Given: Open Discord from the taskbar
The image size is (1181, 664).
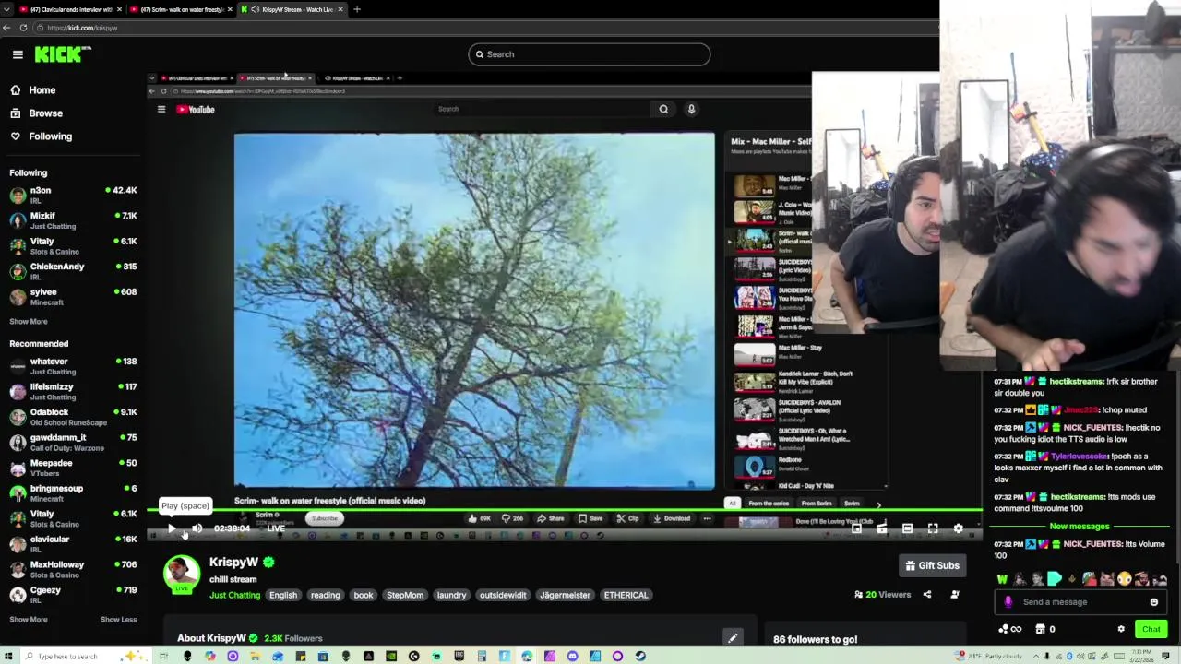Looking at the screenshot, I should click(572, 656).
